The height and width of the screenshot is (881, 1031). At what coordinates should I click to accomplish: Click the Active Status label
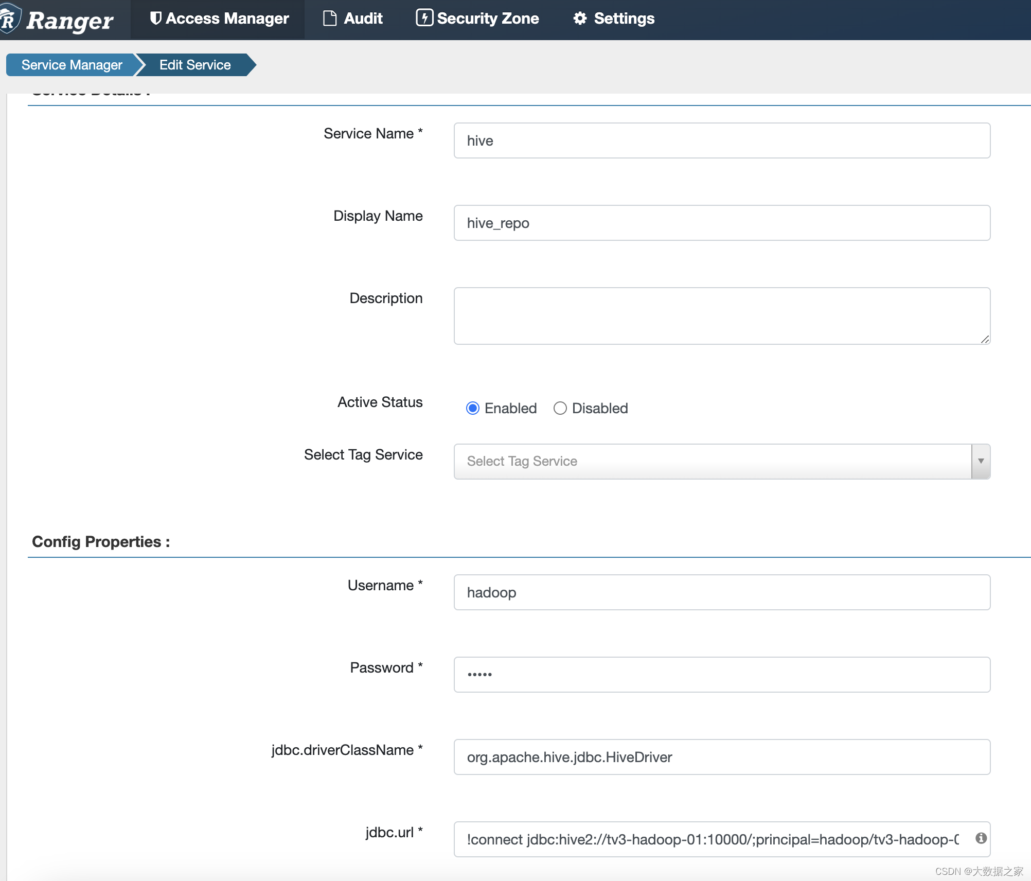(380, 402)
